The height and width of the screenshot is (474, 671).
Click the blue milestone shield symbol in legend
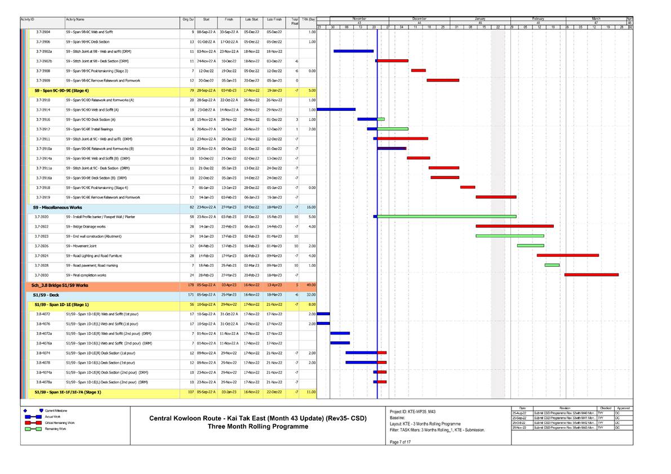41,410
